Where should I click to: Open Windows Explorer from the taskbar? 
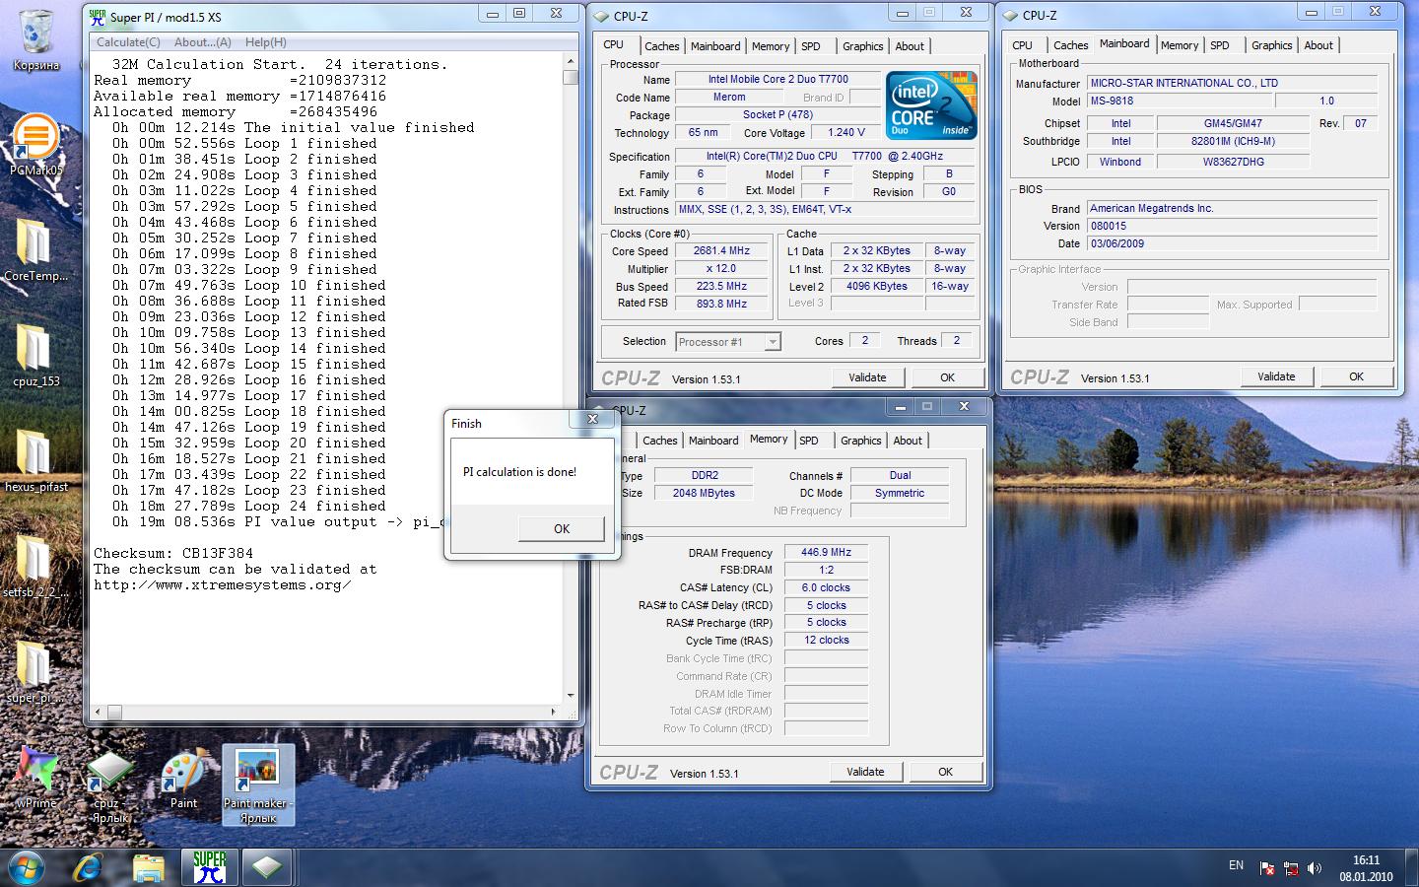click(x=149, y=867)
